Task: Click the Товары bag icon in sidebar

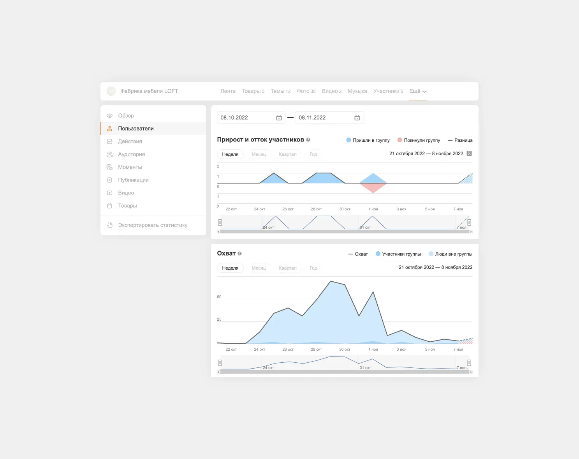Action: 110,206
